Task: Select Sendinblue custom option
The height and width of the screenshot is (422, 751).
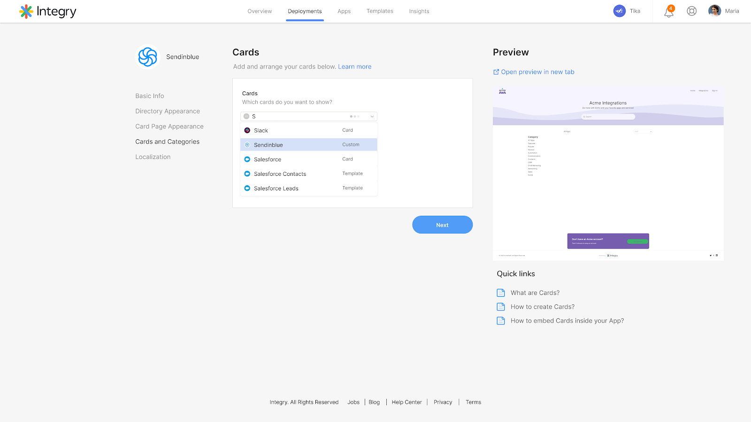Action: [x=309, y=145]
